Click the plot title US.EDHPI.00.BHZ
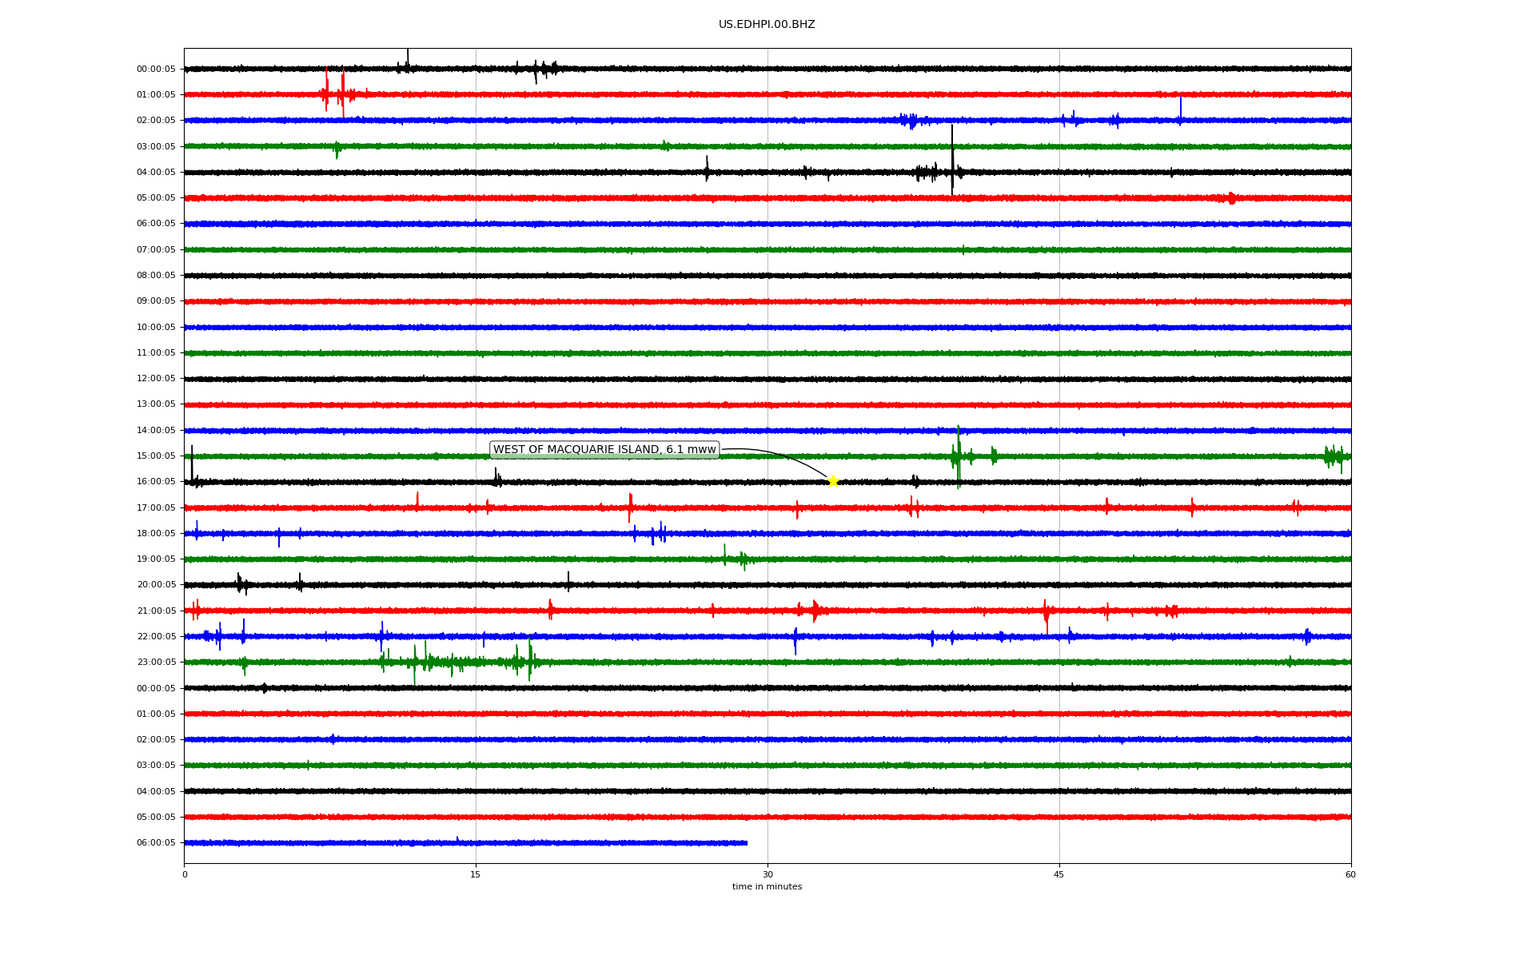The image size is (1535, 959). (767, 25)
